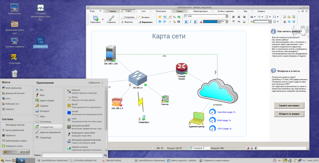Expand the connector arrow style dropdown
This screenshot has width=319, height=163.
[x=270, y=17]
